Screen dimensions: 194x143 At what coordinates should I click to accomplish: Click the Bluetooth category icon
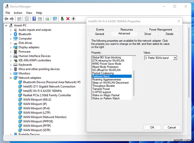click(15, 34)
